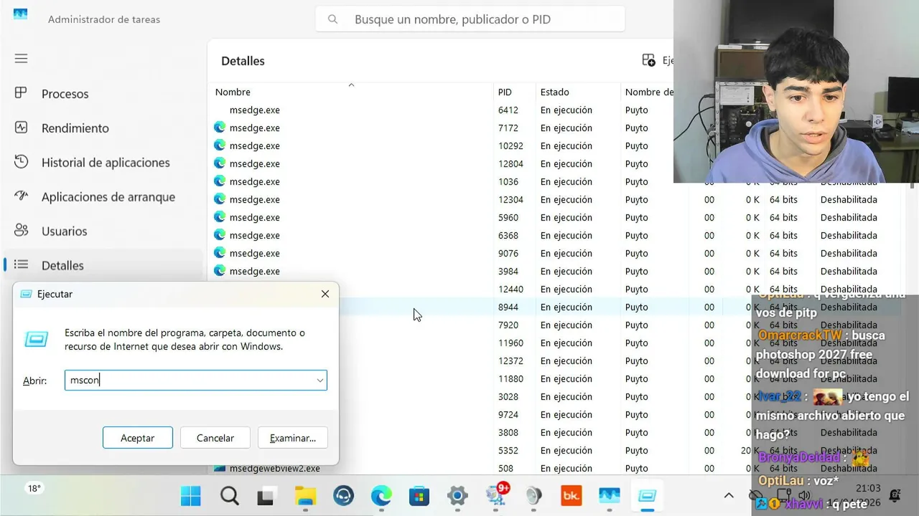Click Cancelar in the Ejecutar dialog
This screenshot has height=516, width=919.
point(215,438)
